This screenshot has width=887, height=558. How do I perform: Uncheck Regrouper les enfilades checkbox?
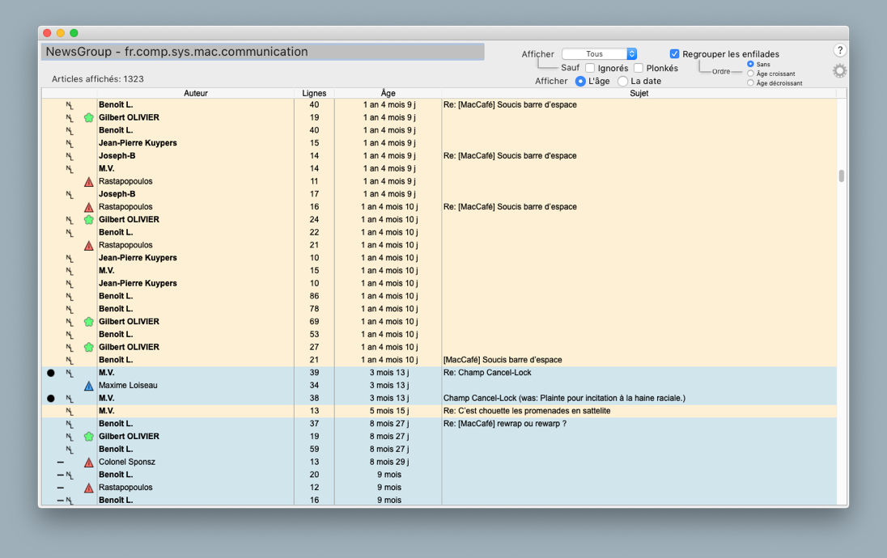[674, 54]
